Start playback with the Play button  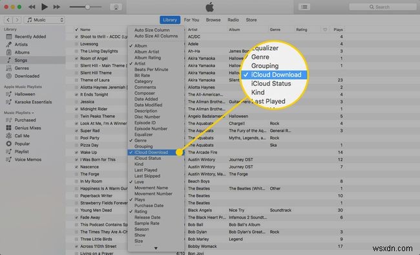point(44,7)
